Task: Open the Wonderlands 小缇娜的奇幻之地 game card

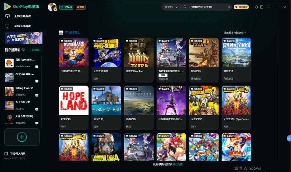Action: tap(74, 60)
